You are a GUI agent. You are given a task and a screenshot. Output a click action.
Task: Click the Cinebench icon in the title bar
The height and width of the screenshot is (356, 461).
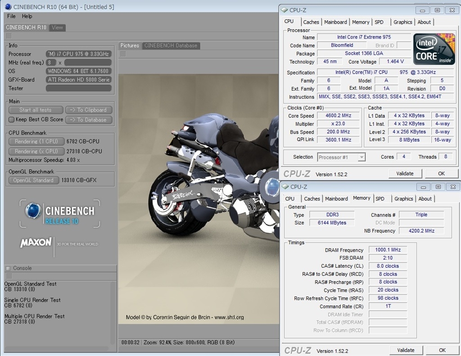8,6
